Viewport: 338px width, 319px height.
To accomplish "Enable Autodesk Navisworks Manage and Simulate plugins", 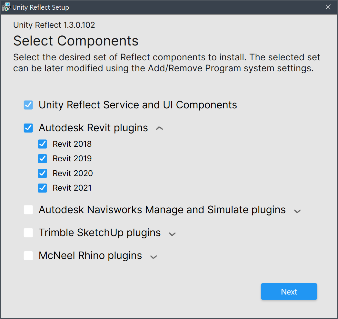I will [x=28, y=209].
